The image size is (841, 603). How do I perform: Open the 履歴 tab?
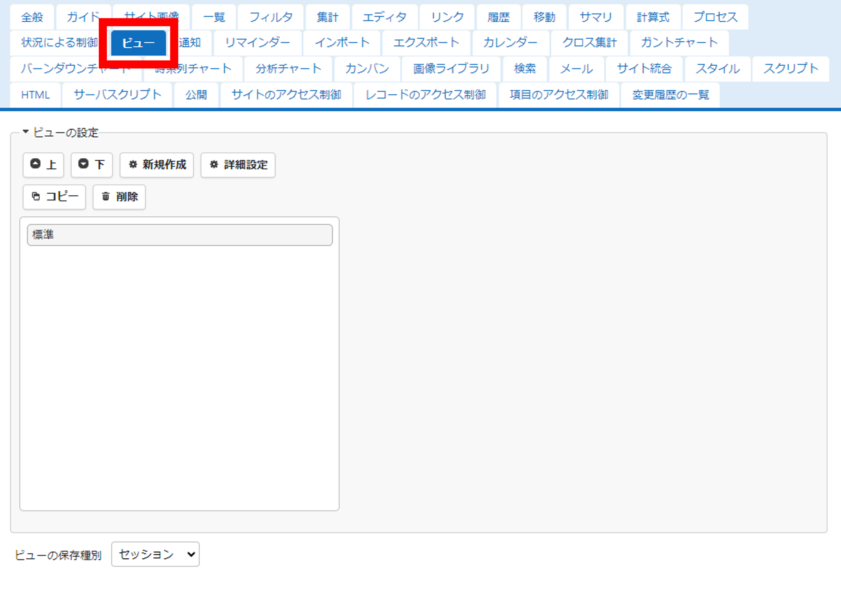[499, 17]
